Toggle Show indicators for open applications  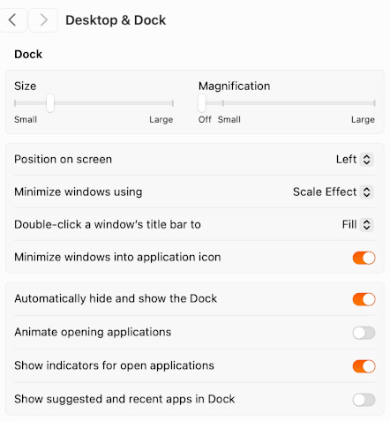coord(364,366)
